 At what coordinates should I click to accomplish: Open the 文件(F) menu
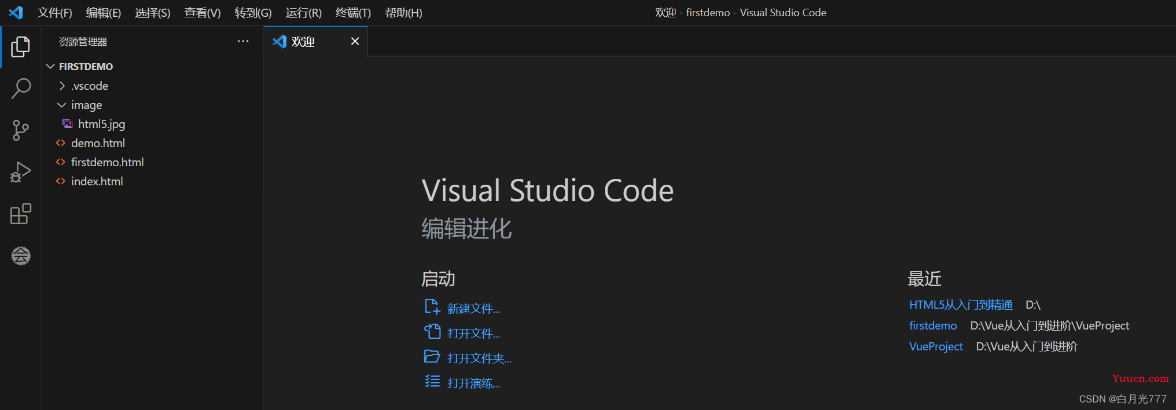[x=54, y=13]
